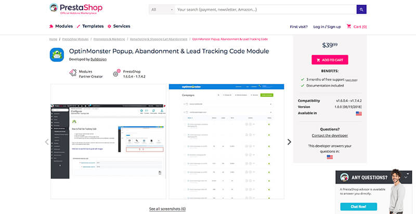
Task: Click the Add to Cart button
Action: pyautogui.click(x=330, y=60)
